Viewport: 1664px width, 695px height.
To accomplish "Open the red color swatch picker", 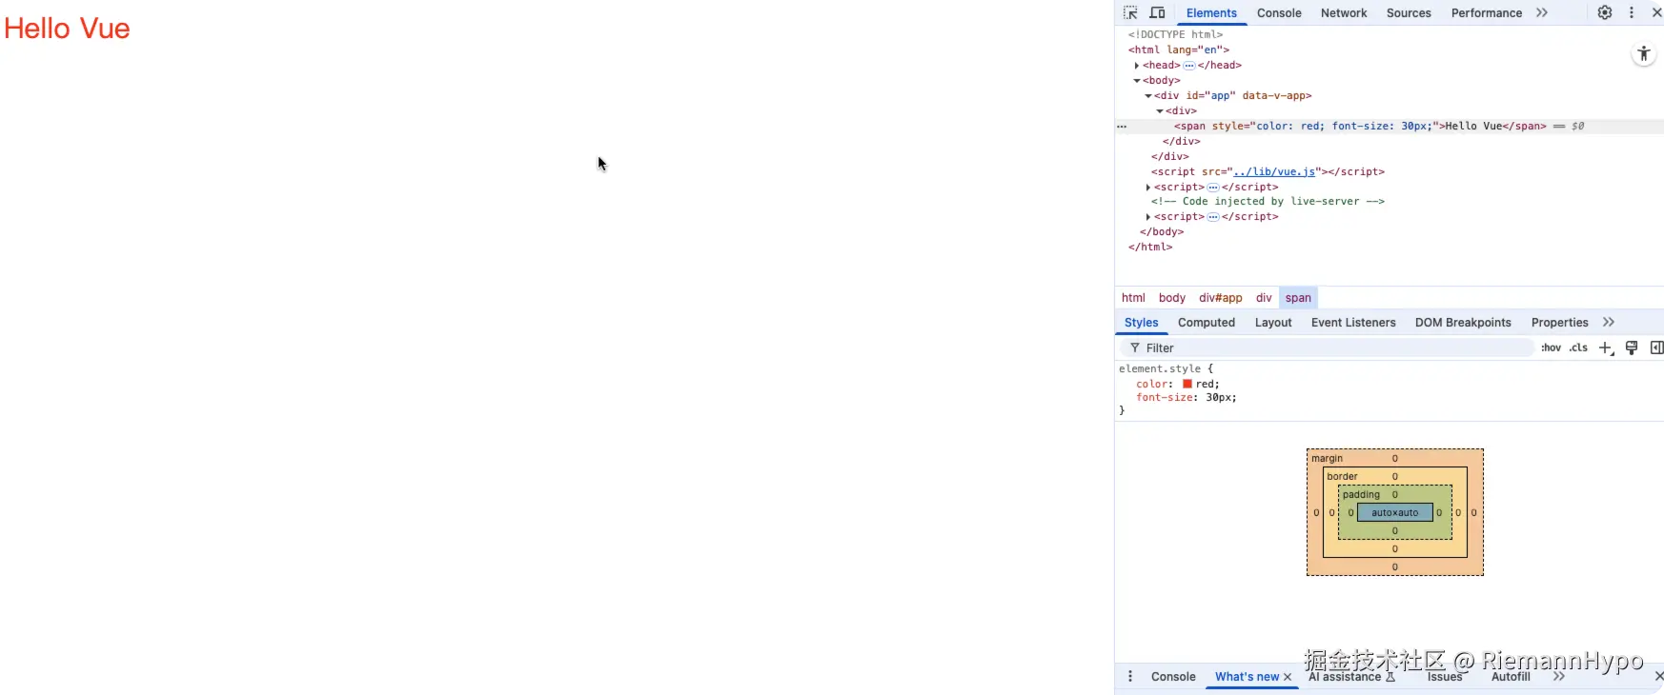I will (x=1187, y=384).
